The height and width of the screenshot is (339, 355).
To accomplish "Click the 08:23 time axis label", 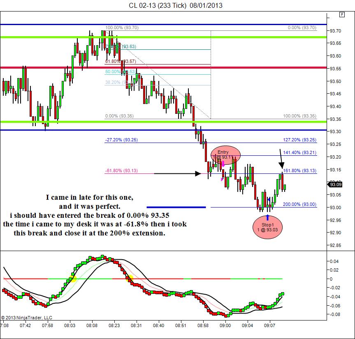I will pos(114,325).
